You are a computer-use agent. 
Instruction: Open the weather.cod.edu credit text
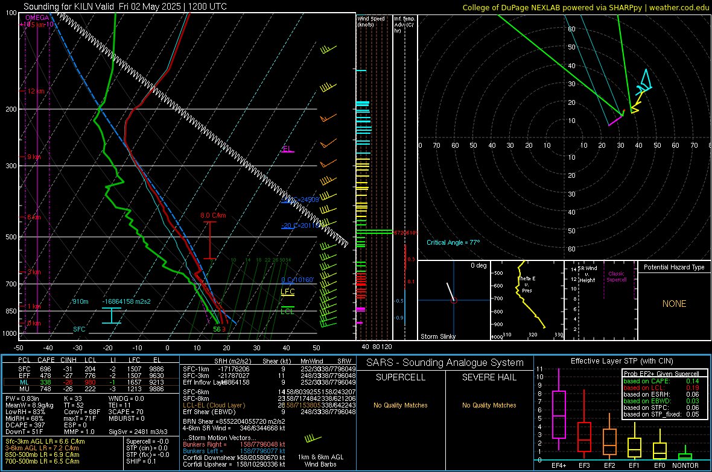pos(585,7)
